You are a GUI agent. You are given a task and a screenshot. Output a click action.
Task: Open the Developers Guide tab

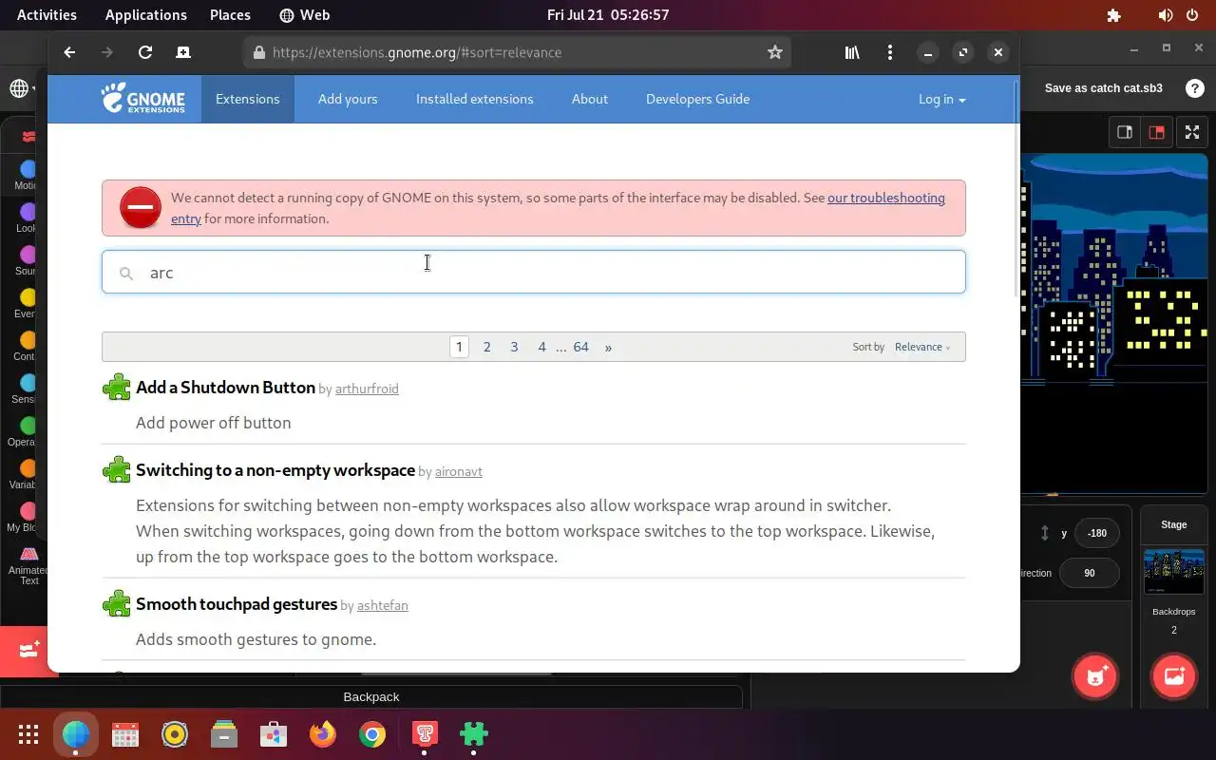(697, 99)
